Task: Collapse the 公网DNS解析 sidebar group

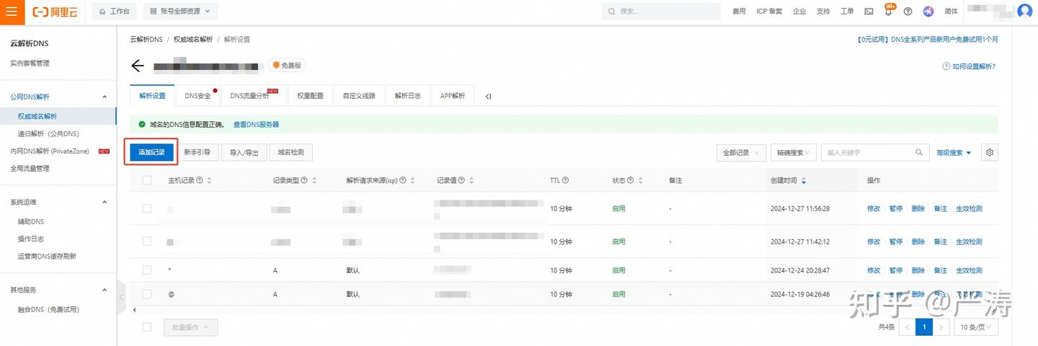Action: coord(104,97)
